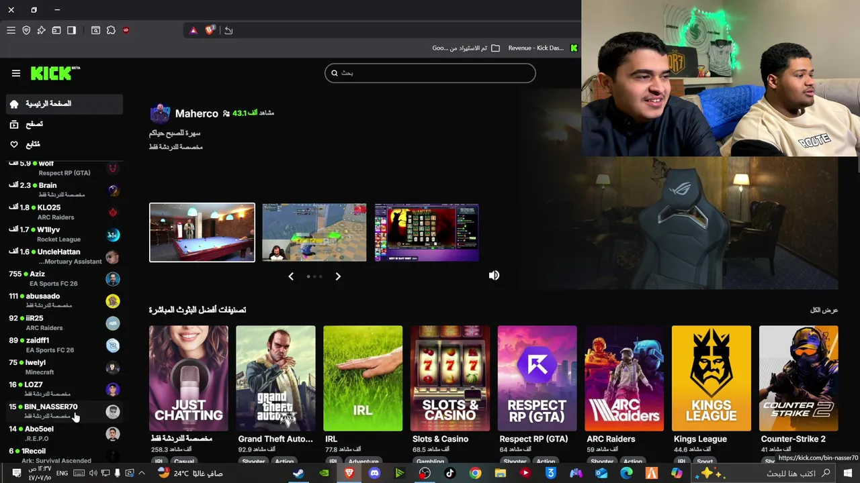
Task: Open zaidff1's channel in the sidebar
Action: (64, 345)
